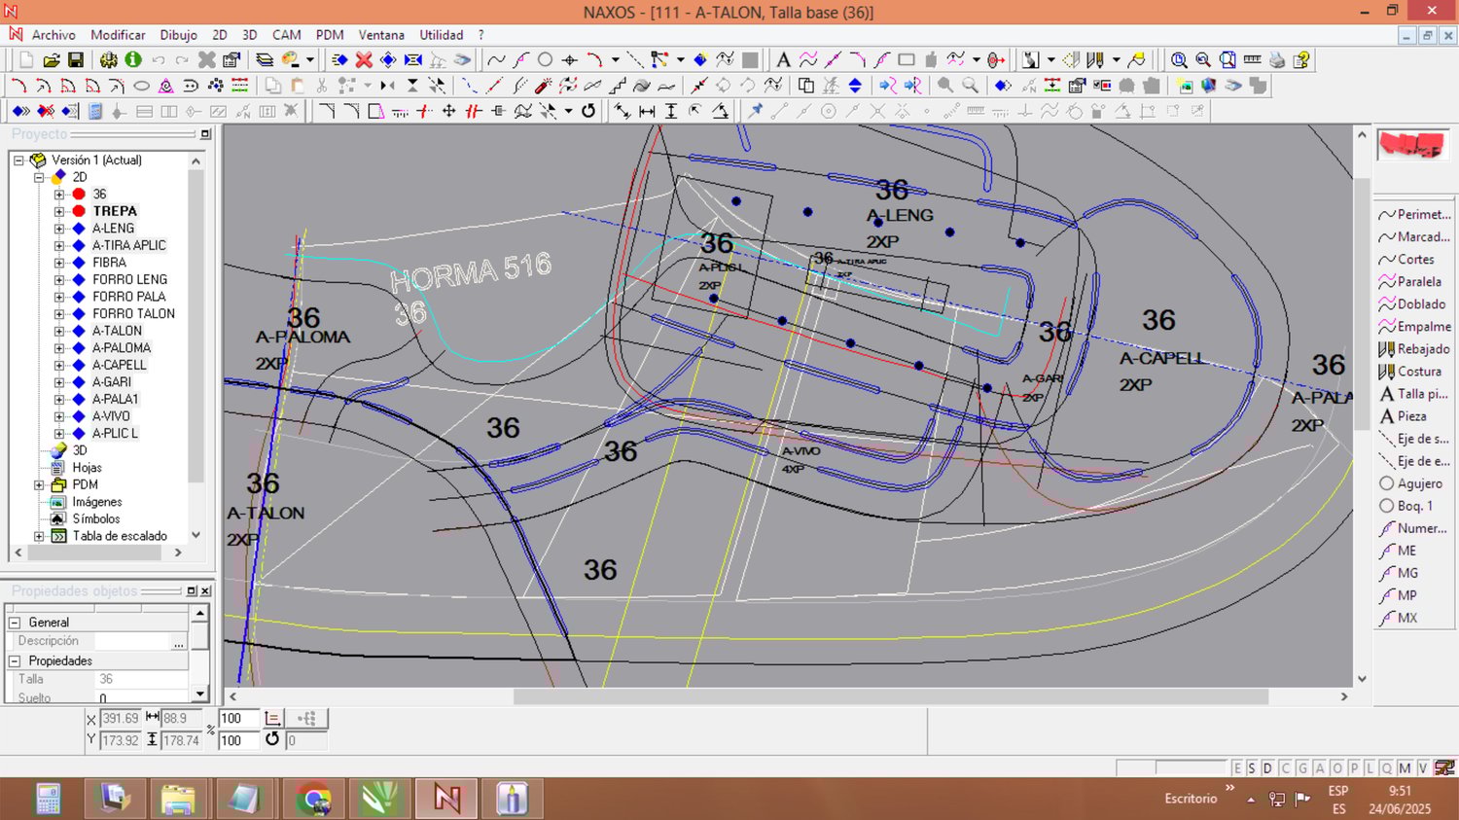This screenshot has width=1459, height=820.
Task: Toggle the D indicator in status bar
Action: tap(1267, 768)
